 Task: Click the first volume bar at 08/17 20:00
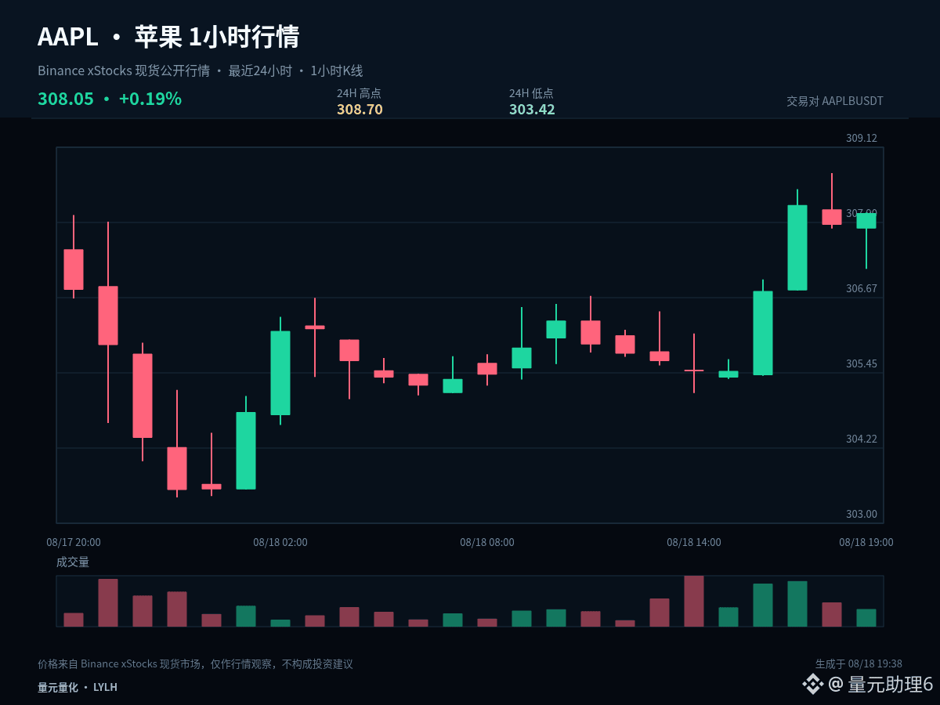[74, 620]
